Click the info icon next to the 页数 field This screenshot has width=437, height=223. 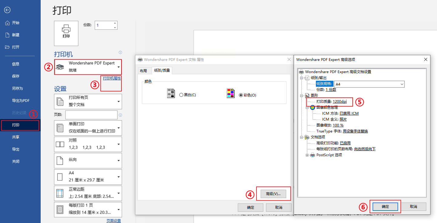120,115
